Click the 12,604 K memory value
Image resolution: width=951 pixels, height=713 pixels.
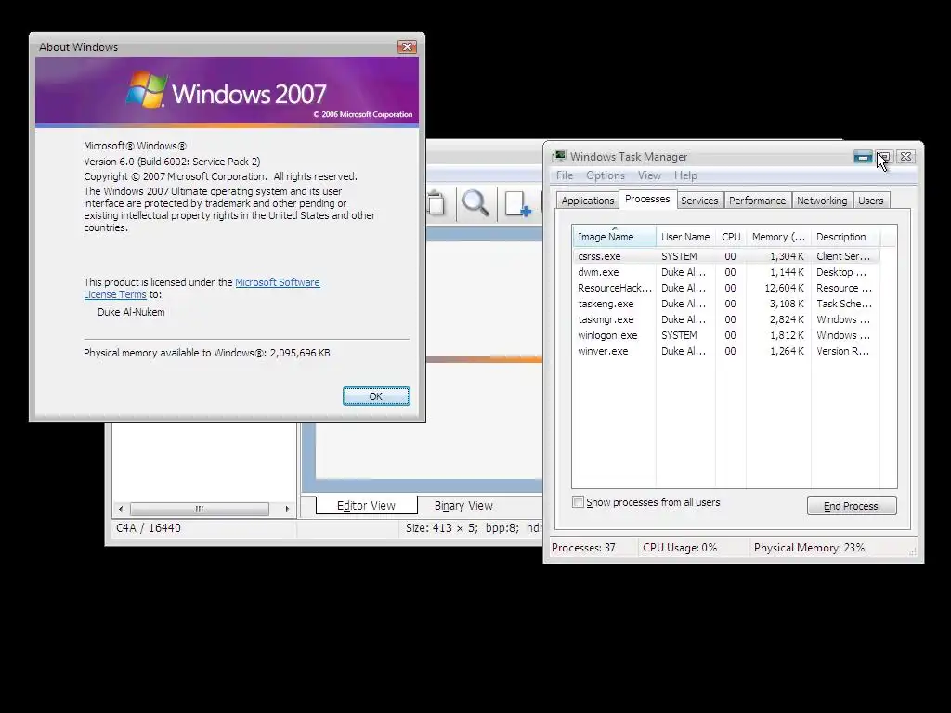[784, 288]
